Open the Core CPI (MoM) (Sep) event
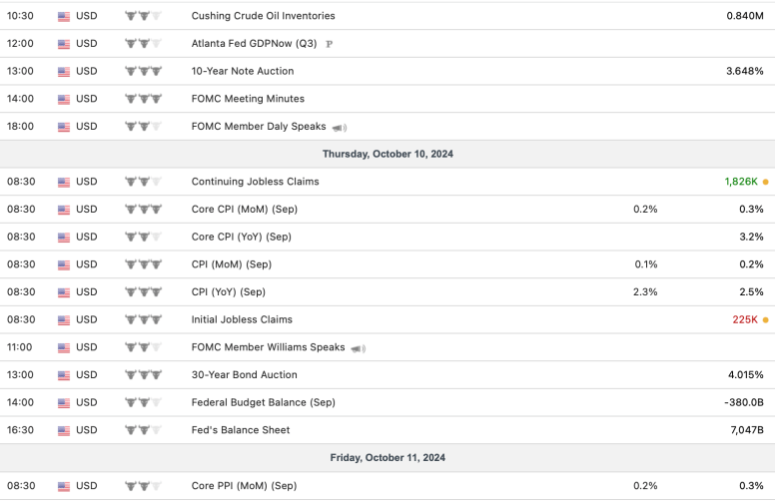Screen dimensions: 775x502 [x=245, y=210]
